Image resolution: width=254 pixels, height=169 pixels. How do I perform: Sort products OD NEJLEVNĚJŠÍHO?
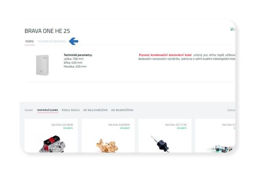pyautogui.click(x=95, y=110)
